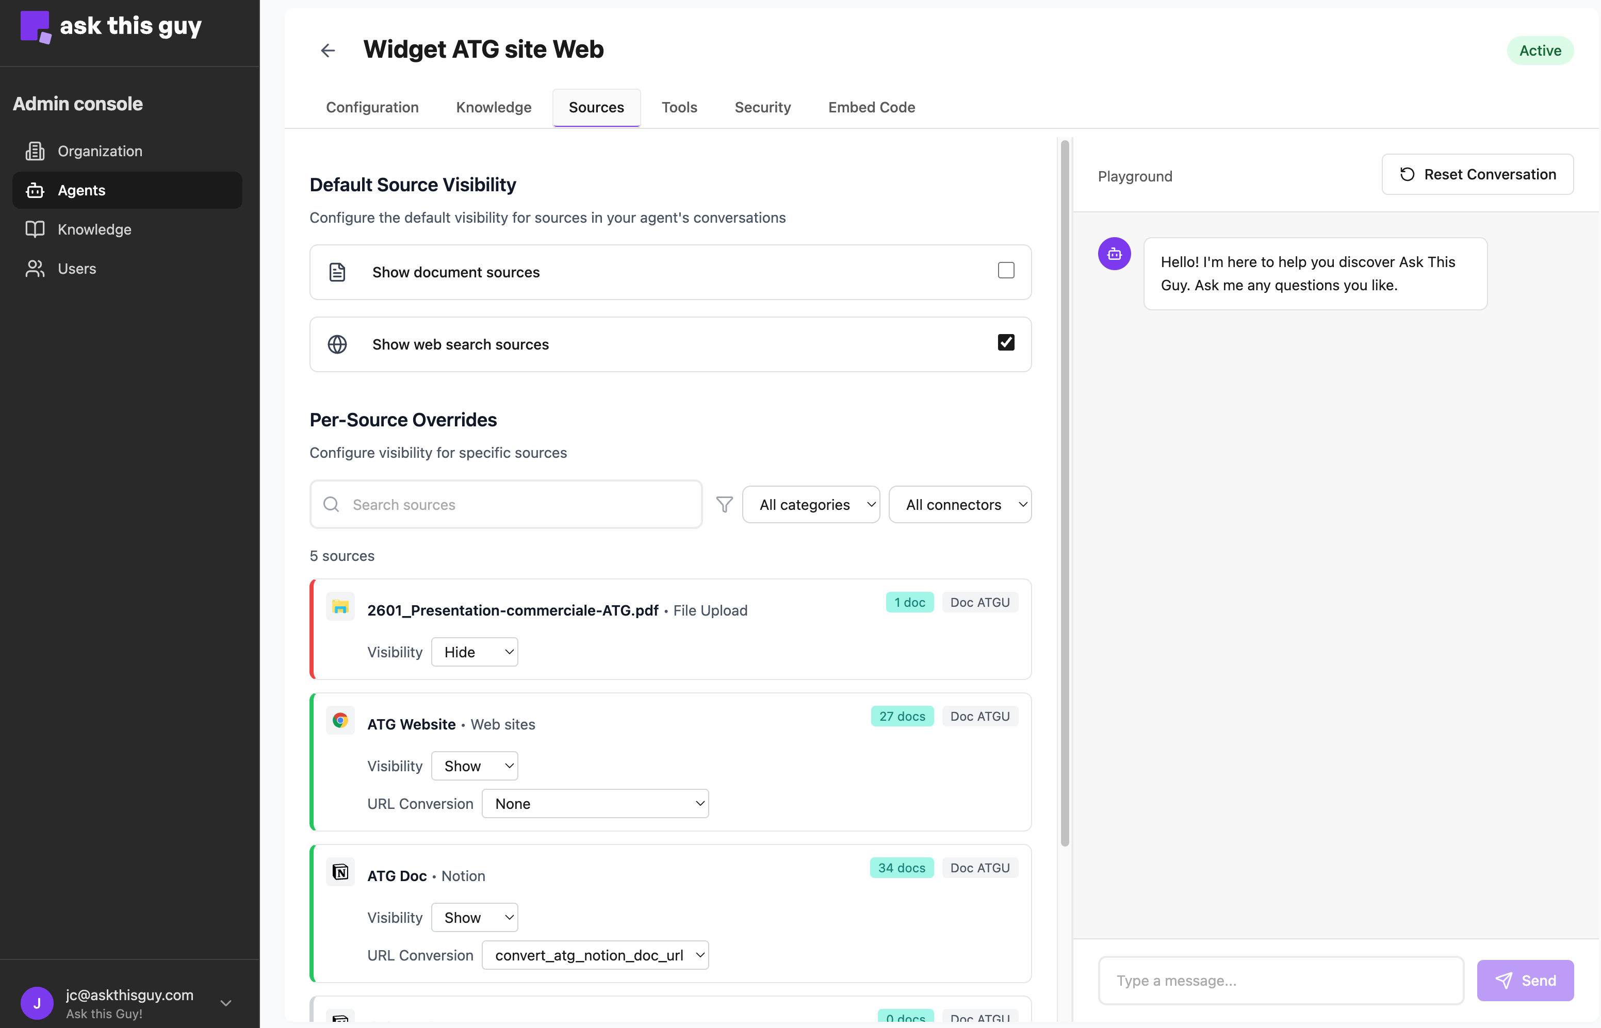Disable Show web search sources
1601x1028 pixels.
(x=1005, y=342)
